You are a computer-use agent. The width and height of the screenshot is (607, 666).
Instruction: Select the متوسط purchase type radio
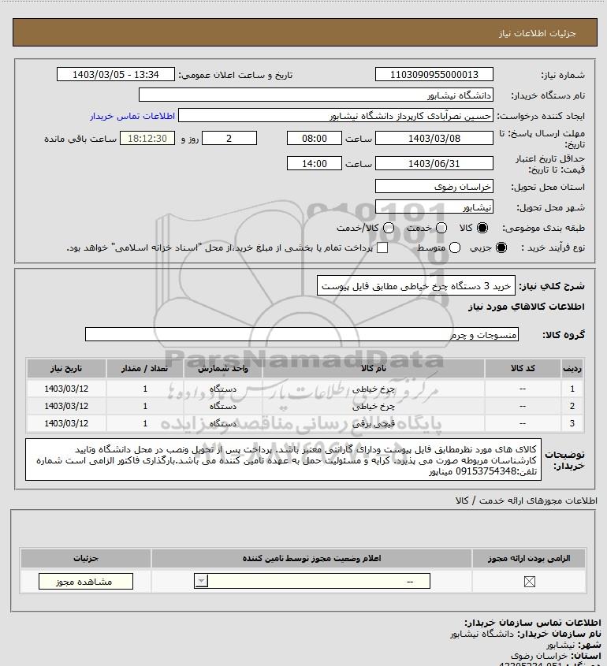[x=455, y=247]
